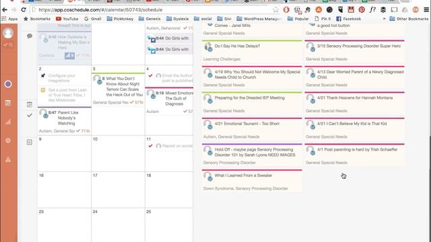
Task: Click the notes icon beside day 9
Action: click(30, 142)
